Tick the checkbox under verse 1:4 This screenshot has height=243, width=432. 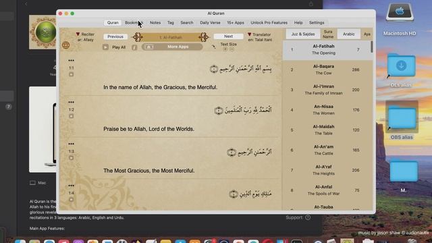point(71,200)
